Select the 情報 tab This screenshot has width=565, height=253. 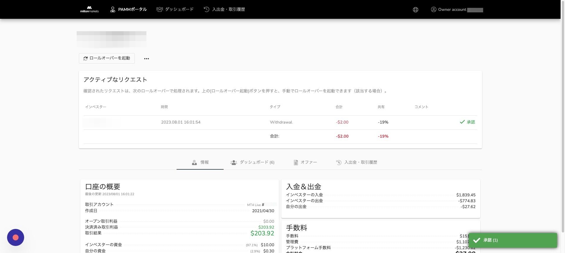(x=200, y=162)
